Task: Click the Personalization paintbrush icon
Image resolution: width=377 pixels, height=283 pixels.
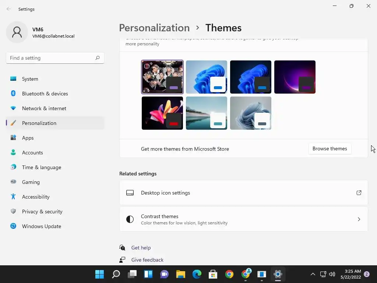Action: [x=13, y=123]
